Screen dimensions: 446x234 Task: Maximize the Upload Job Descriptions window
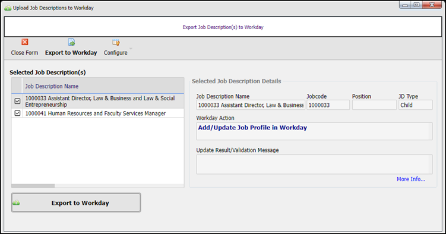tap(416, 5)
